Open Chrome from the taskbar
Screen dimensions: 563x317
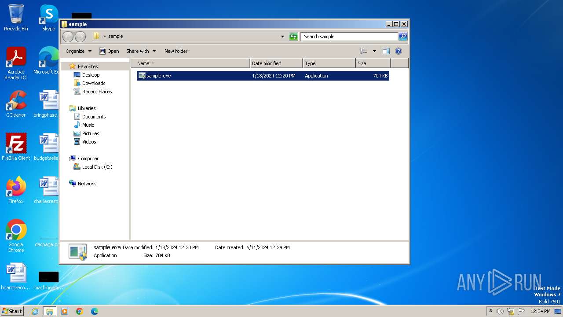(x=80, y=311)
